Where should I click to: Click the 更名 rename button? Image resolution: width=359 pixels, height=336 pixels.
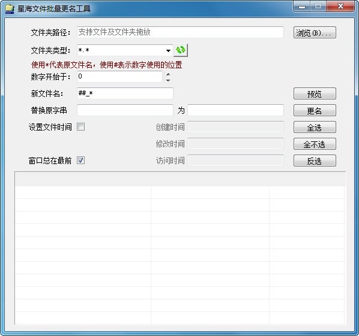(x=315, y=111)
